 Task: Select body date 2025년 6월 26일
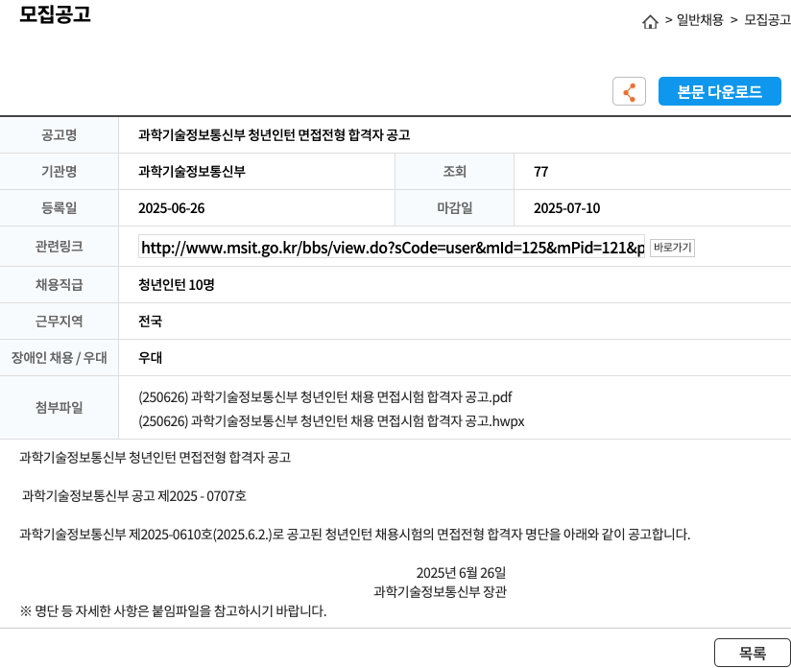tap(461, 573)
